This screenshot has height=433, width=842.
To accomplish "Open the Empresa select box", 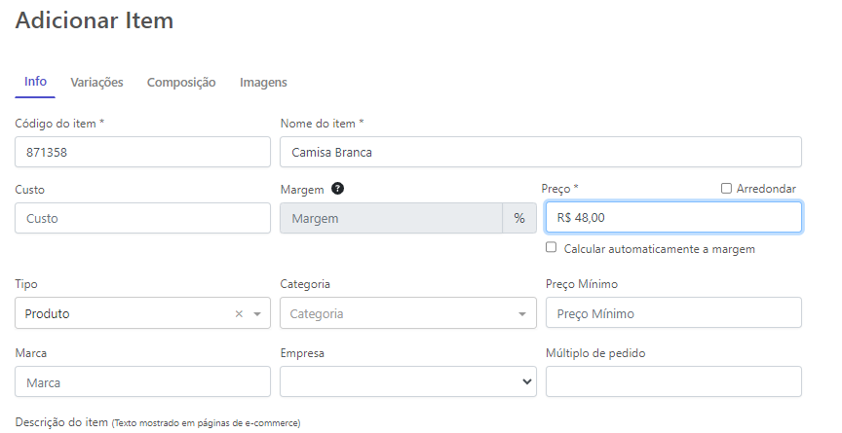I will point(407,381).
